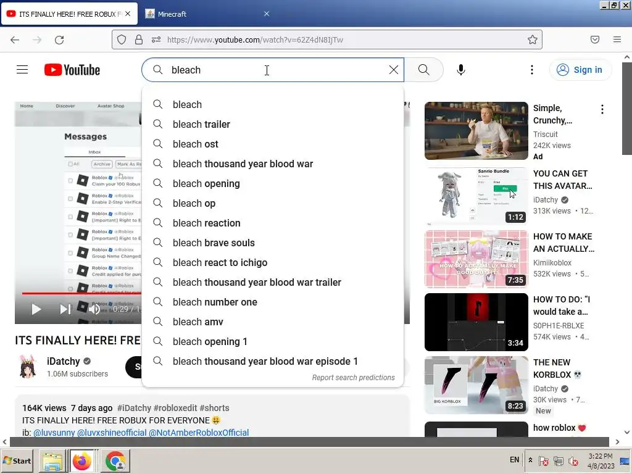Screen dimensions: 632x474
Task: Click Report search predictions link
Action: (x=353, y=378)
